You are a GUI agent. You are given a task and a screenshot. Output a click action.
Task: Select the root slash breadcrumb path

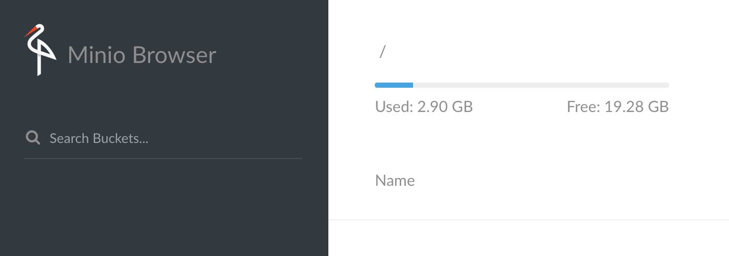pyautogui.click(x=382, y=52)
